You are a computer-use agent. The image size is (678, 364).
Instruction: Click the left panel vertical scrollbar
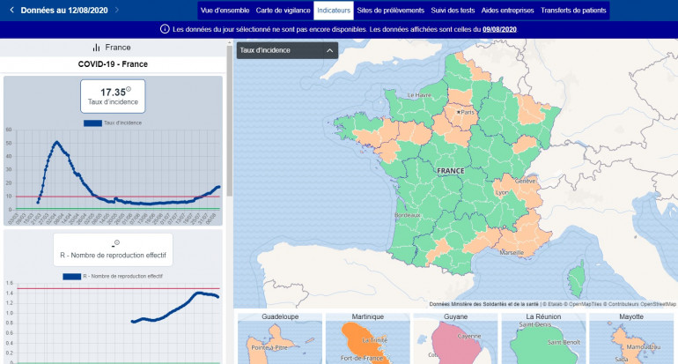pyautogui.click(x=229, y=123)
